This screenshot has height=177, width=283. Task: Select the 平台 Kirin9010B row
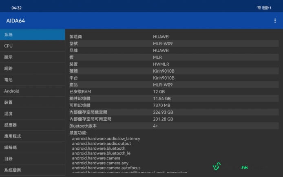tap(174, 78)
